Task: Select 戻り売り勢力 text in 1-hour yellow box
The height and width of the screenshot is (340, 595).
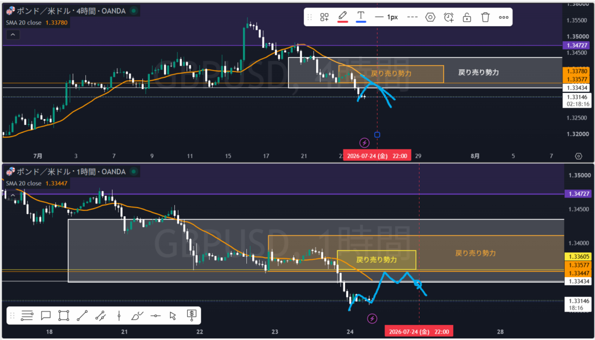Action: point(377,260)
